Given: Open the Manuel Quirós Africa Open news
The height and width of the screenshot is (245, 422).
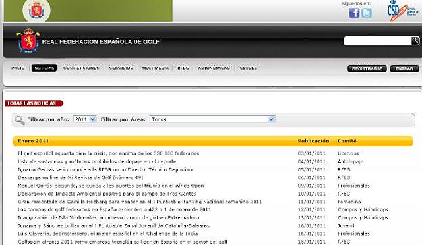Looking at the screenshot, I should (x=111, y=186).
